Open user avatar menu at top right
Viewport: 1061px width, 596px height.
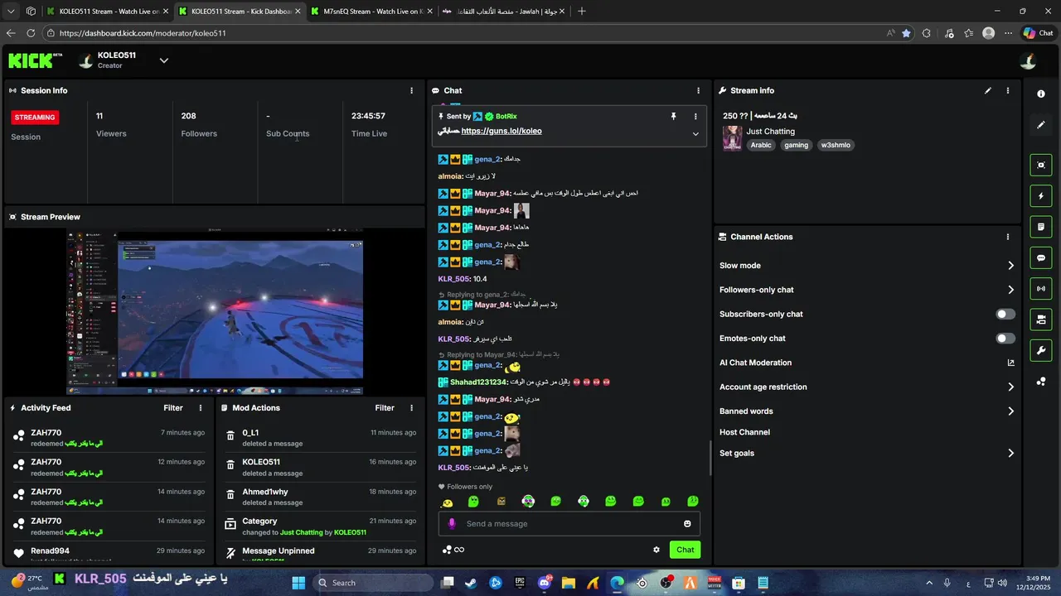coord(1028,60)
